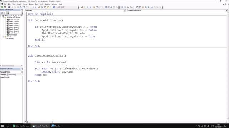Open the File menu
The height and width of the screenshot is (128, 229).
(5, 4)
